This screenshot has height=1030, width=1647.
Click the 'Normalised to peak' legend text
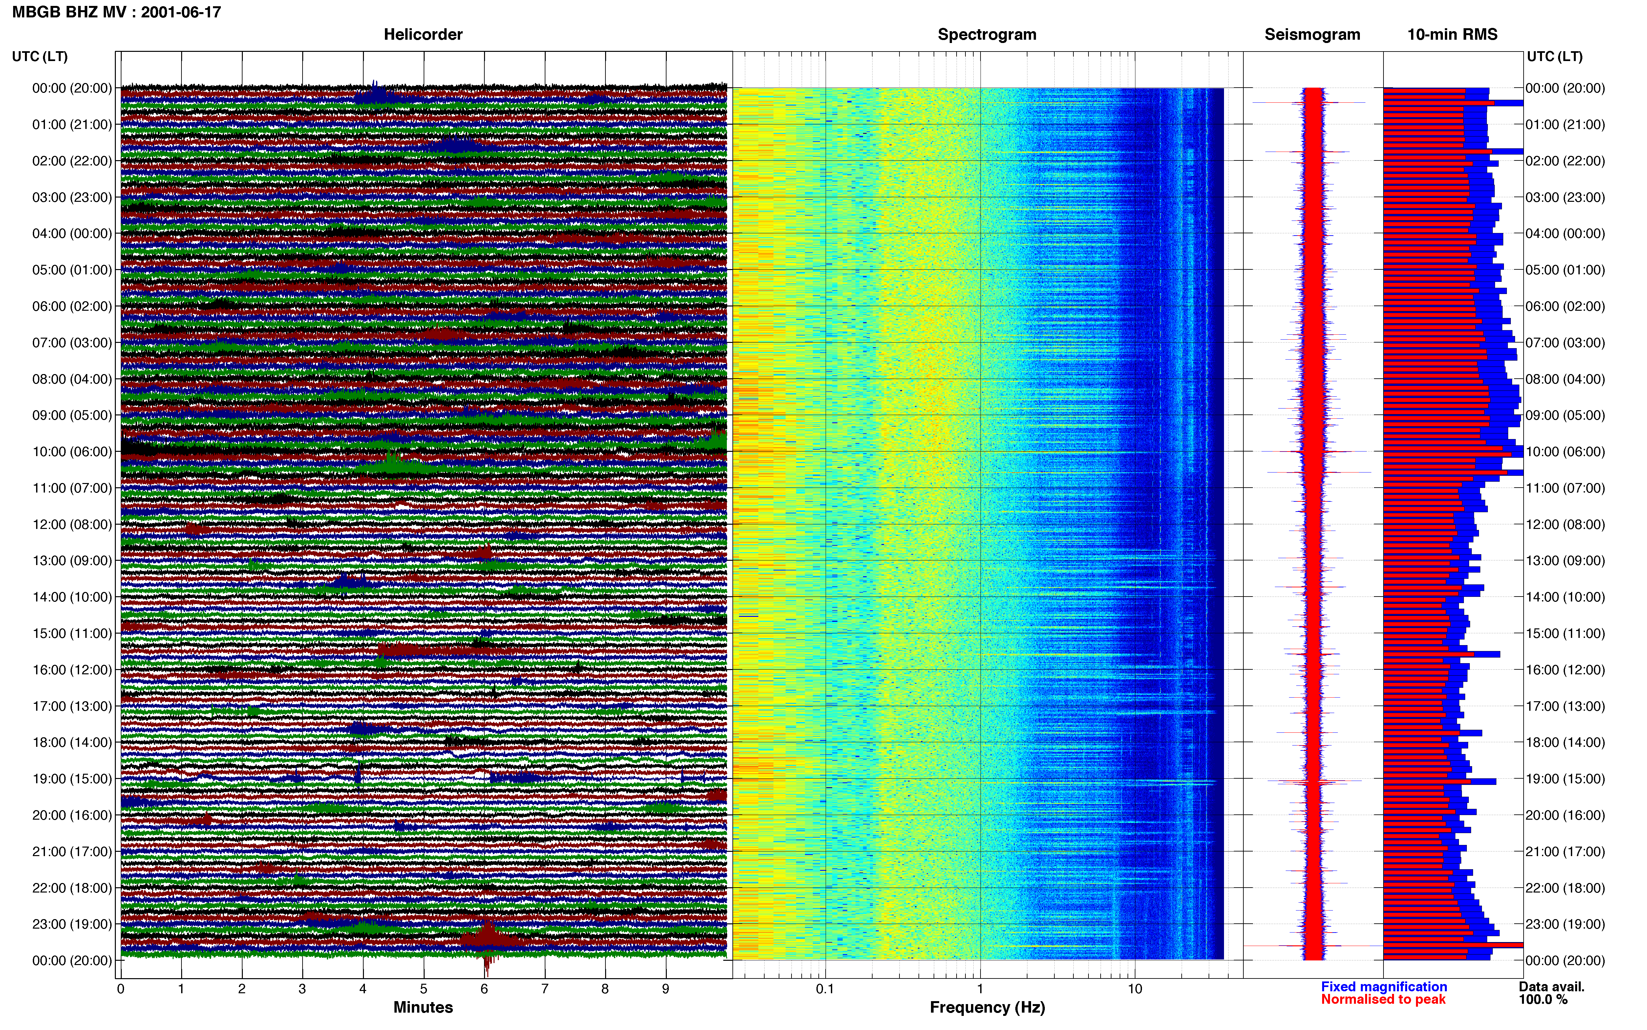[x=1383, y=1000]
